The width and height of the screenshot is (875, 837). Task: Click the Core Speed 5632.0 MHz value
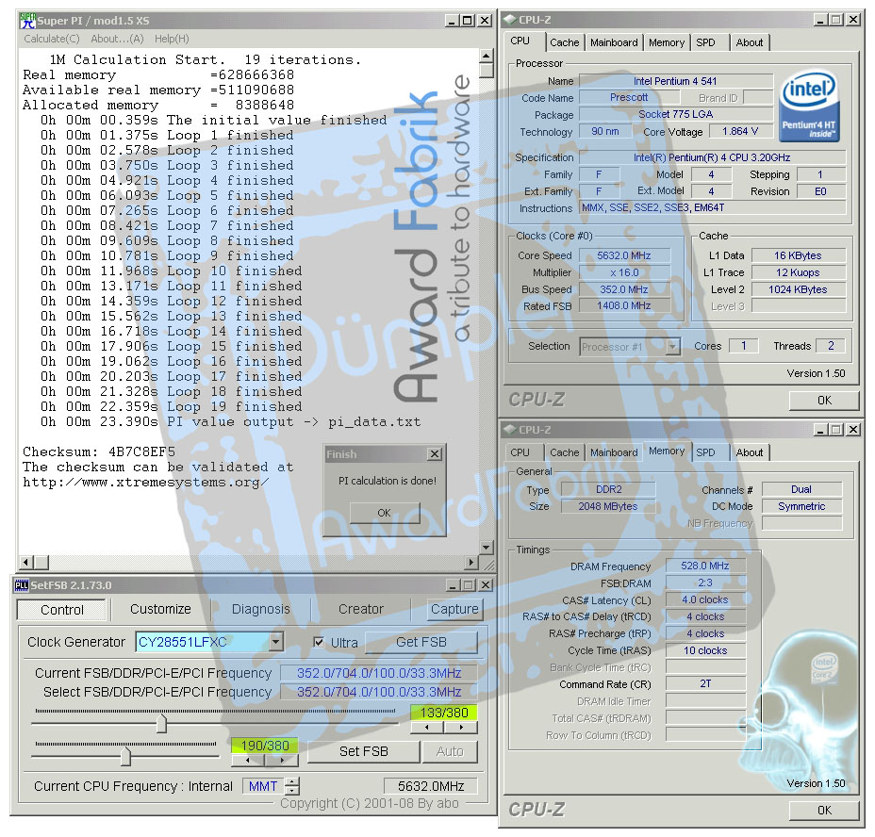pos(624,255)
